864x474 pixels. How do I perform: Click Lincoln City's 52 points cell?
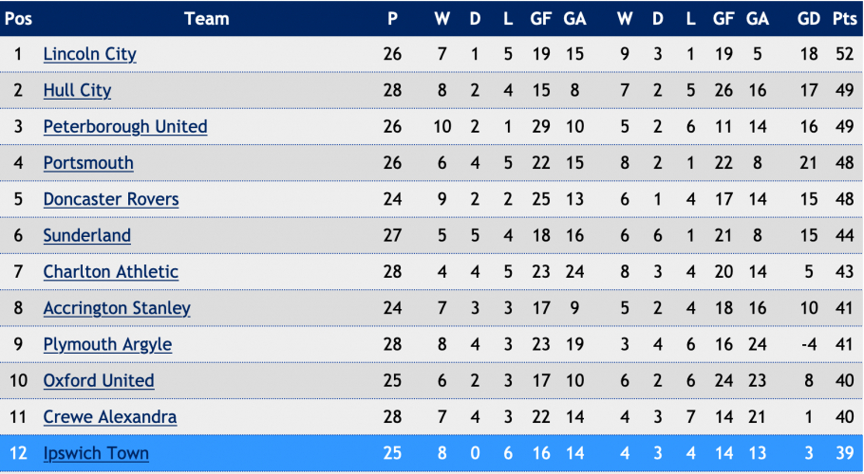pyautogui.click(x=844, y=54)
